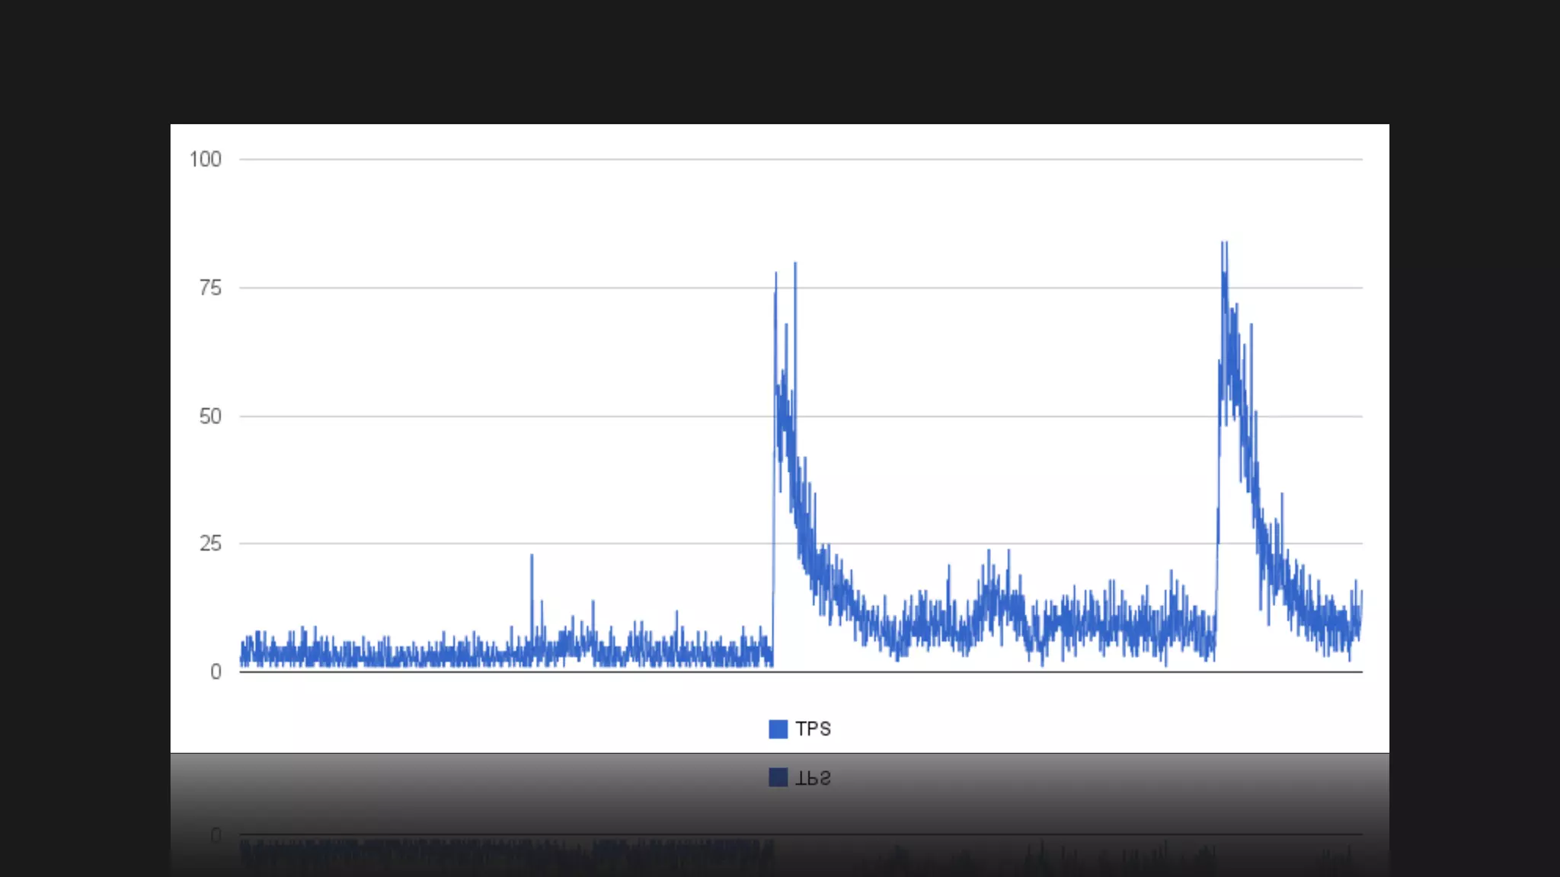
Task: Click the TPS legend label text
Action: [813, 729]
